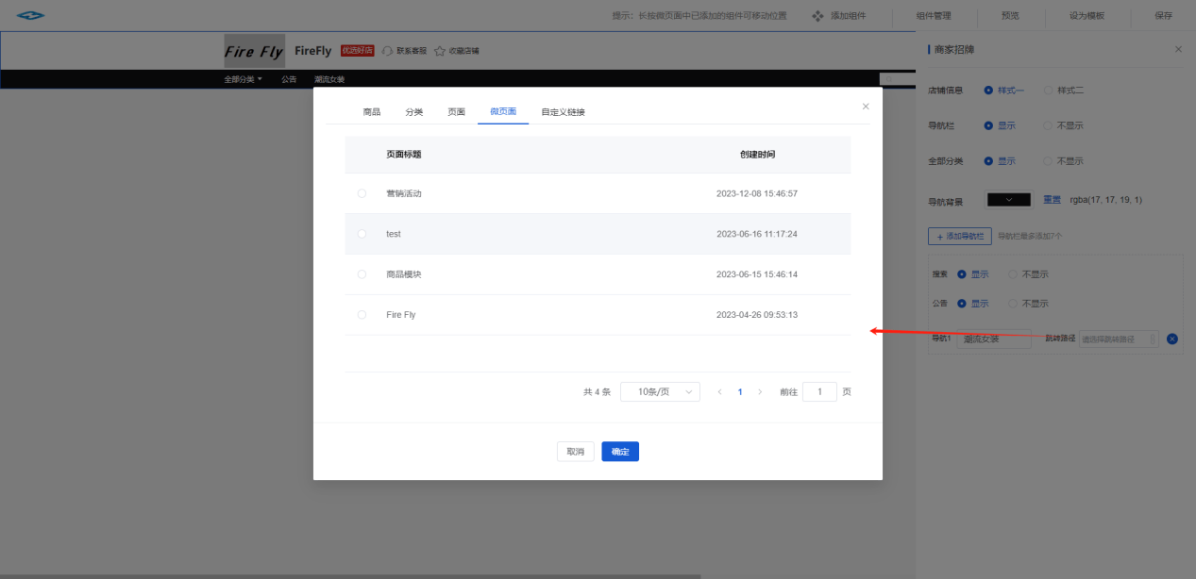Image resolution: width=1196 pixels, height=579 pixels.
Task: Click 设为模板 in the top toolbar
Action: pyautogui.click(x=1087, y=16)
